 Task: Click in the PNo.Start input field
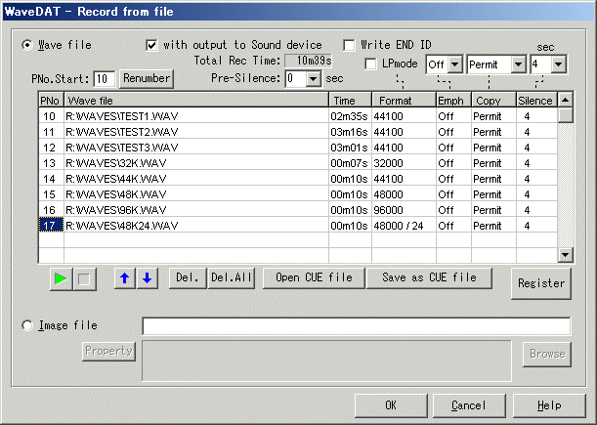tap(104, 78)
